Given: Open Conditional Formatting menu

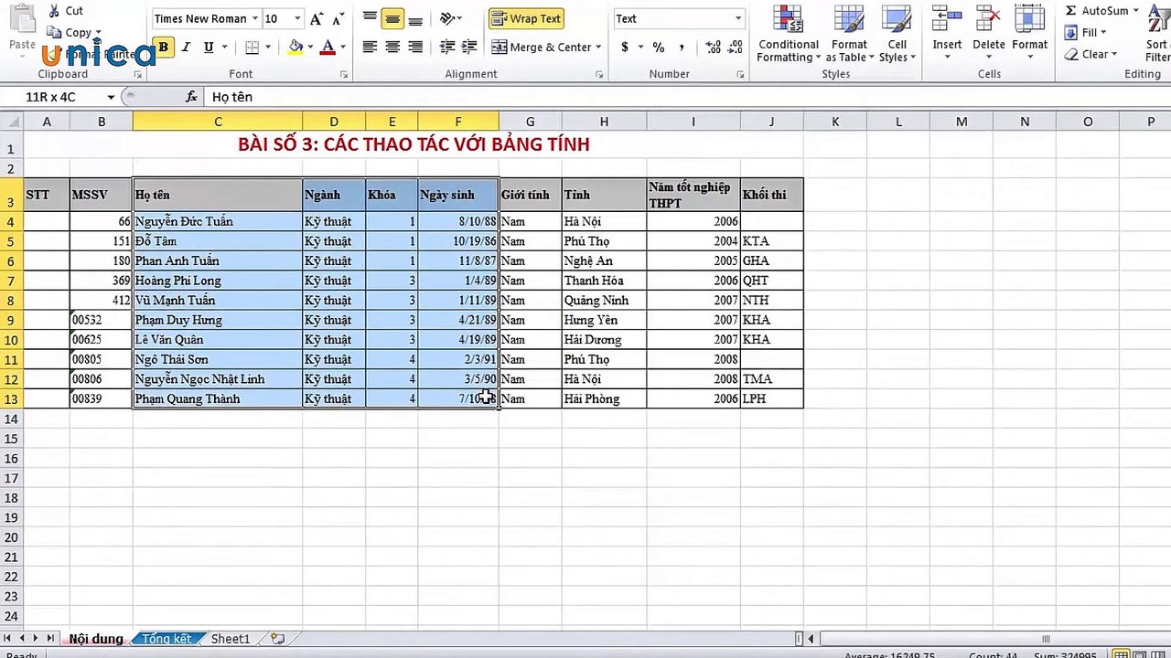Looking at the screenshot, I should click(788, 34).
